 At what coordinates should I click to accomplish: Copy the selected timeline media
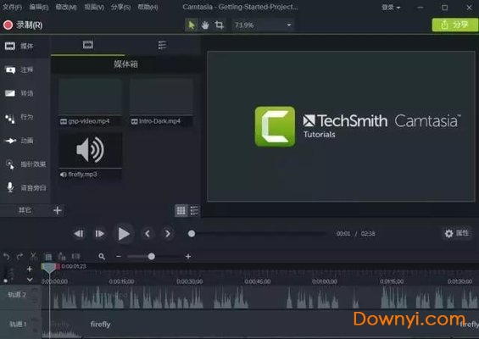click(x=48, y=256)
